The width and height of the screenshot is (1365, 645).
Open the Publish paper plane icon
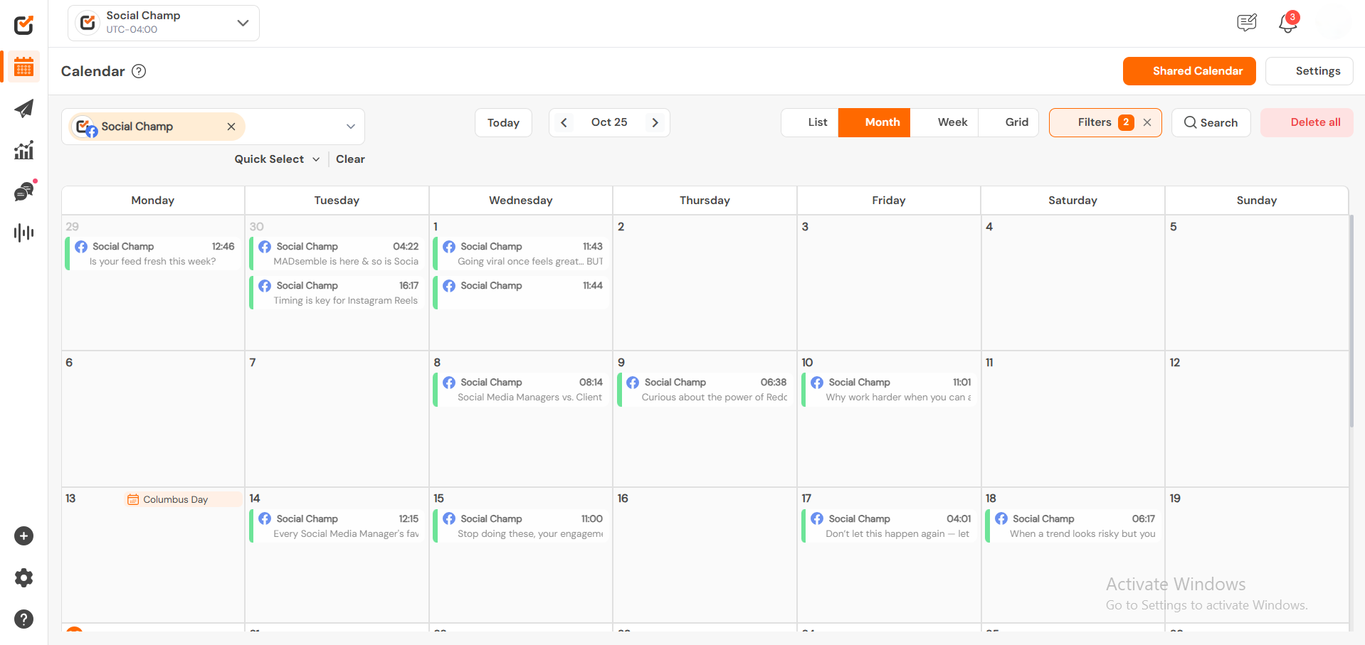tap(23, 109)
